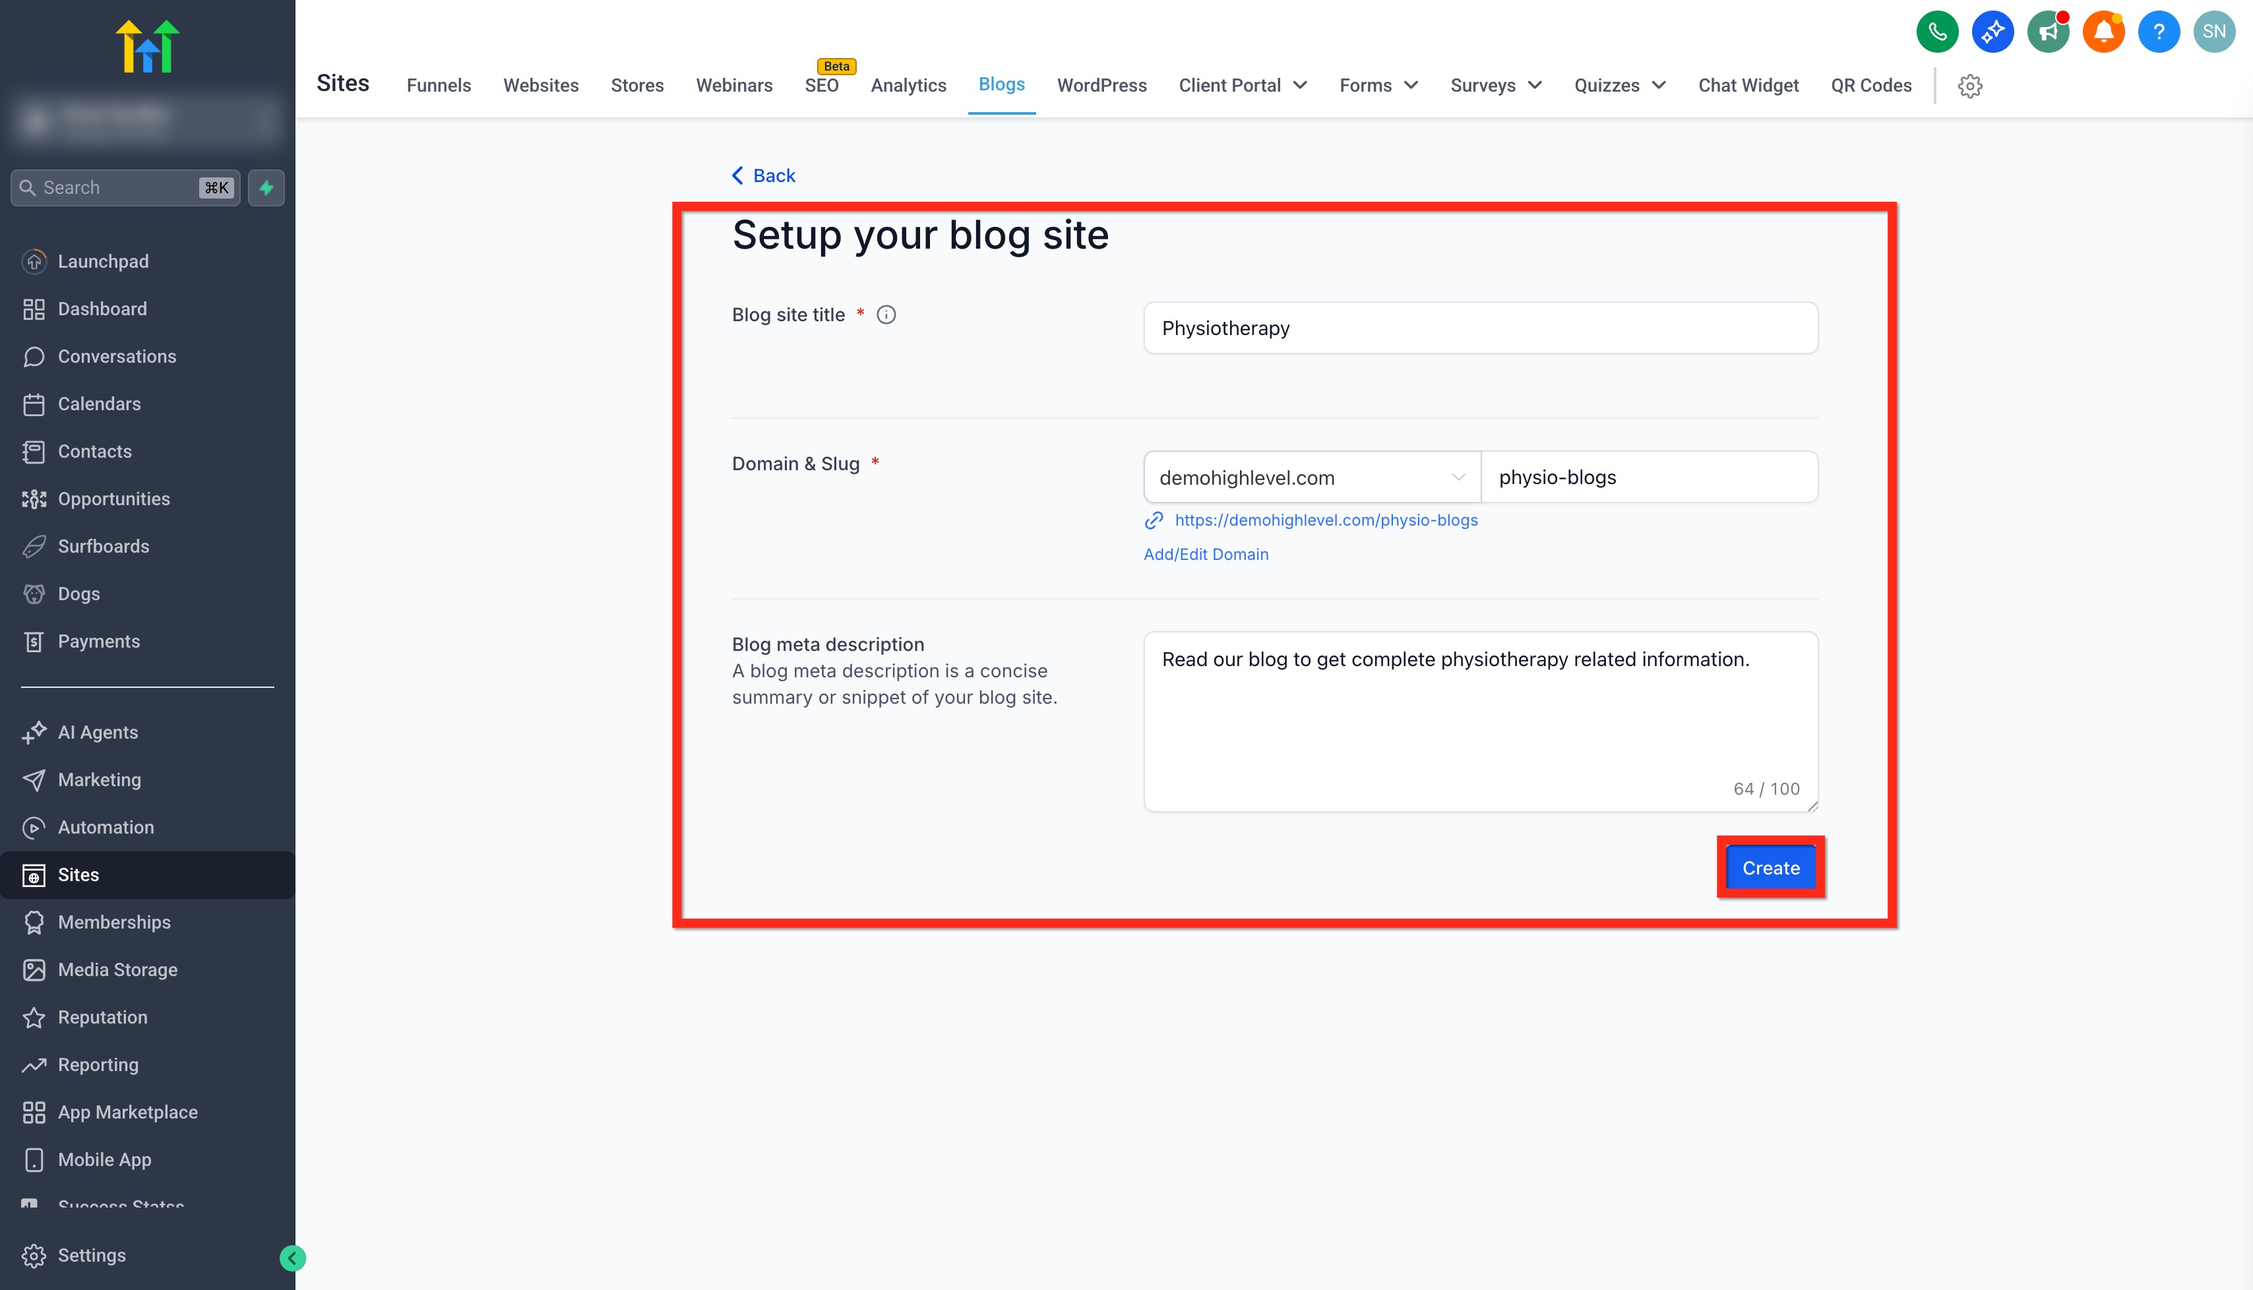Open the orange notifications bell
Image resolution: width=2253 pixels, height=1290 pixels.
click(2103, 32)
